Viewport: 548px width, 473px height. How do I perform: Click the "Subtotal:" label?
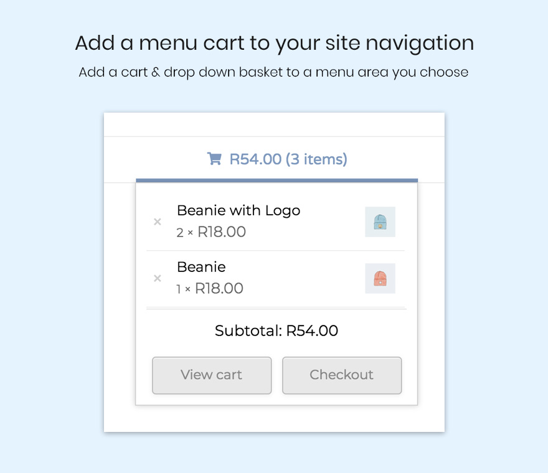248,330
